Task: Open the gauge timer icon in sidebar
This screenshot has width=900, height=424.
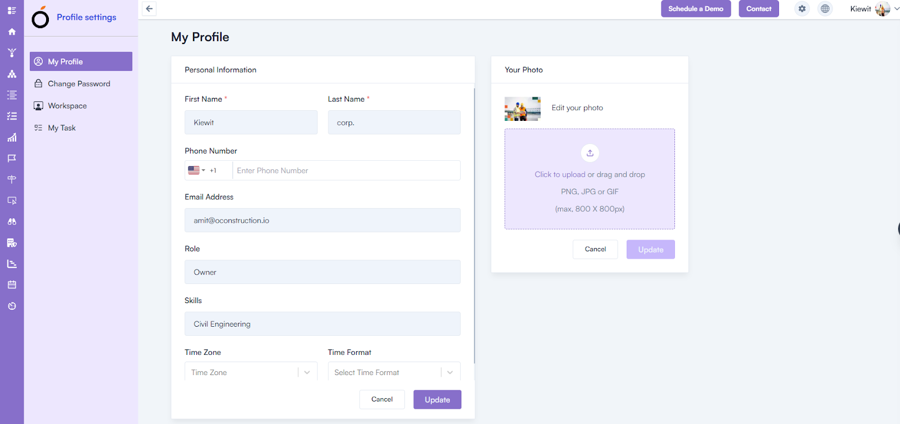Action: 12,306
